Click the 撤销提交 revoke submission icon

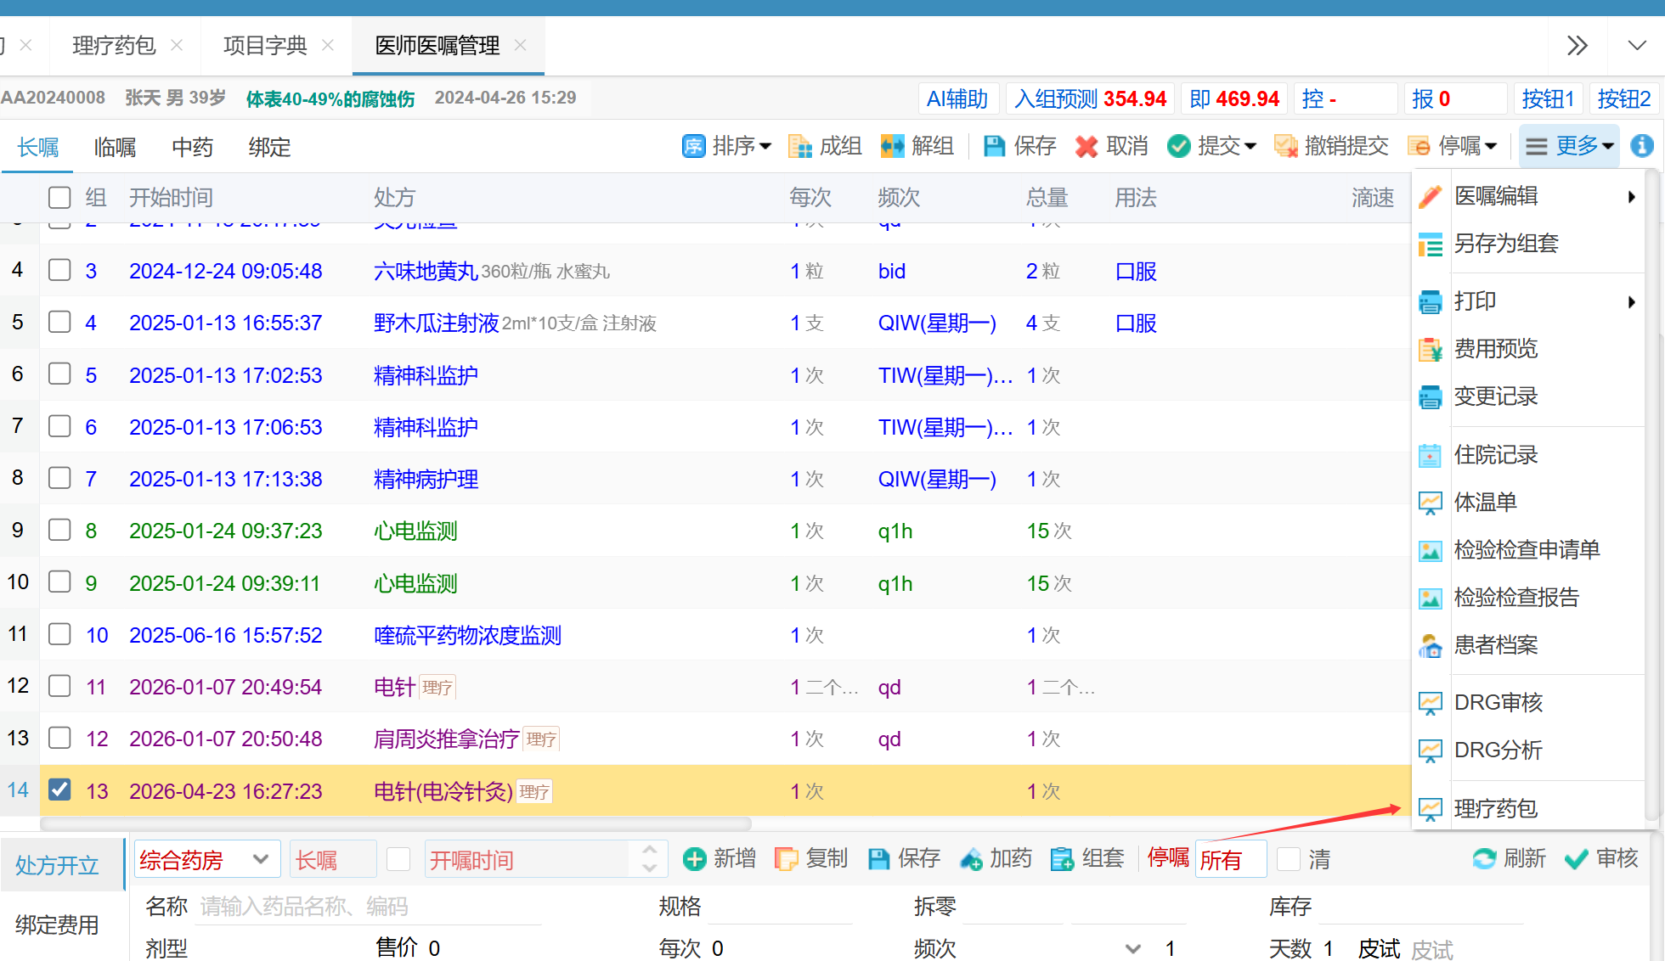click(1285, 146)
